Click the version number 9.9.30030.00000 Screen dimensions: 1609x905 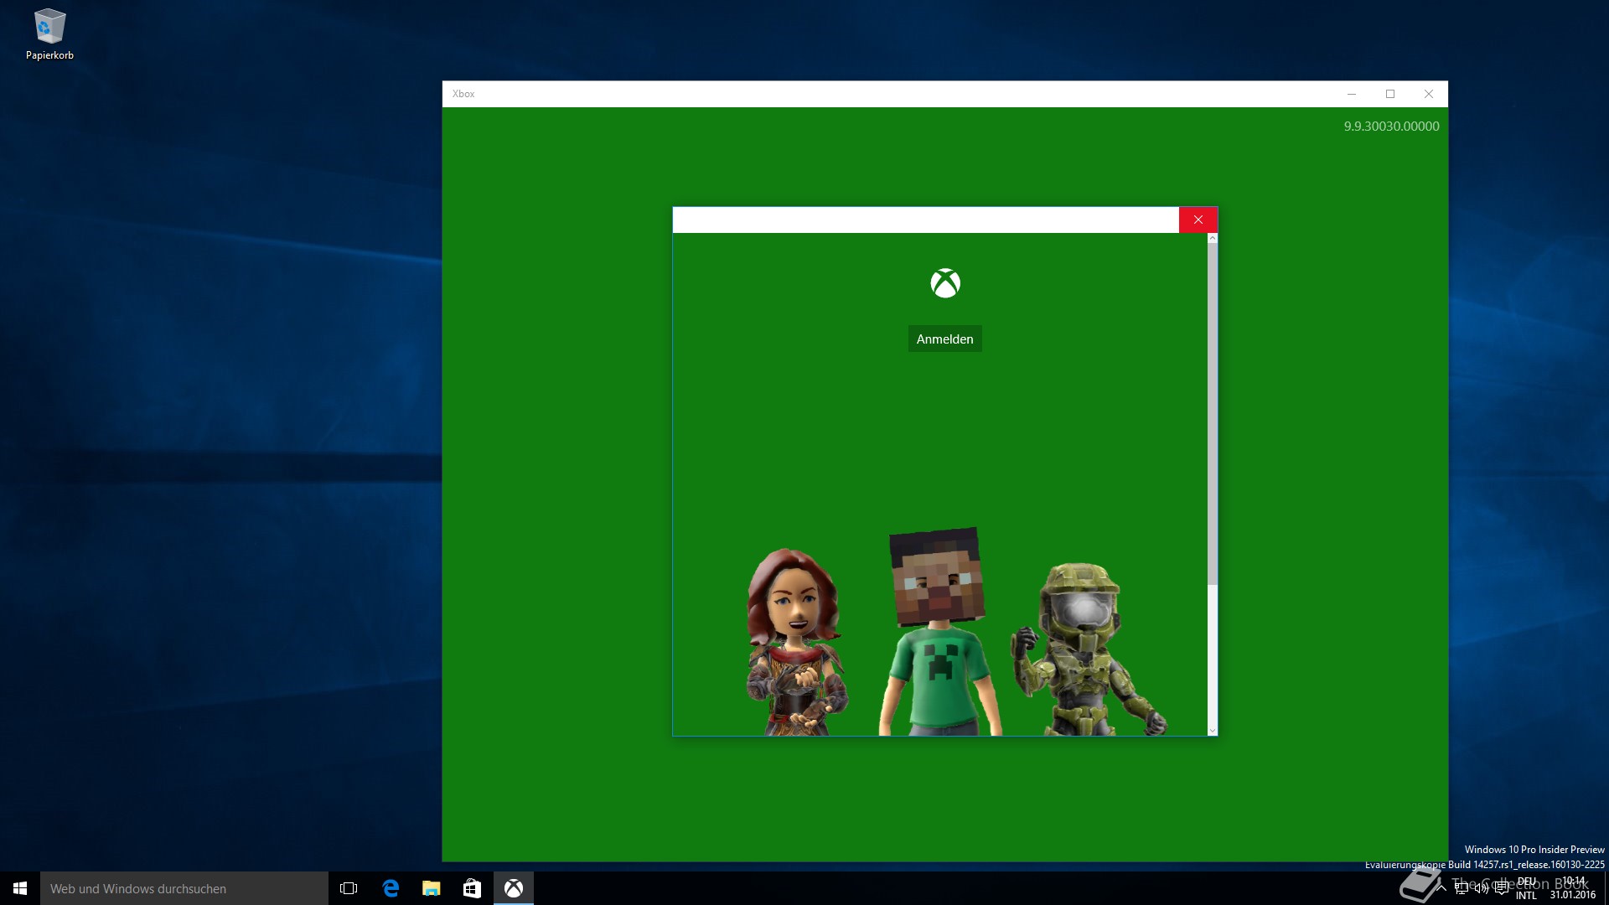pos(1391,127)
